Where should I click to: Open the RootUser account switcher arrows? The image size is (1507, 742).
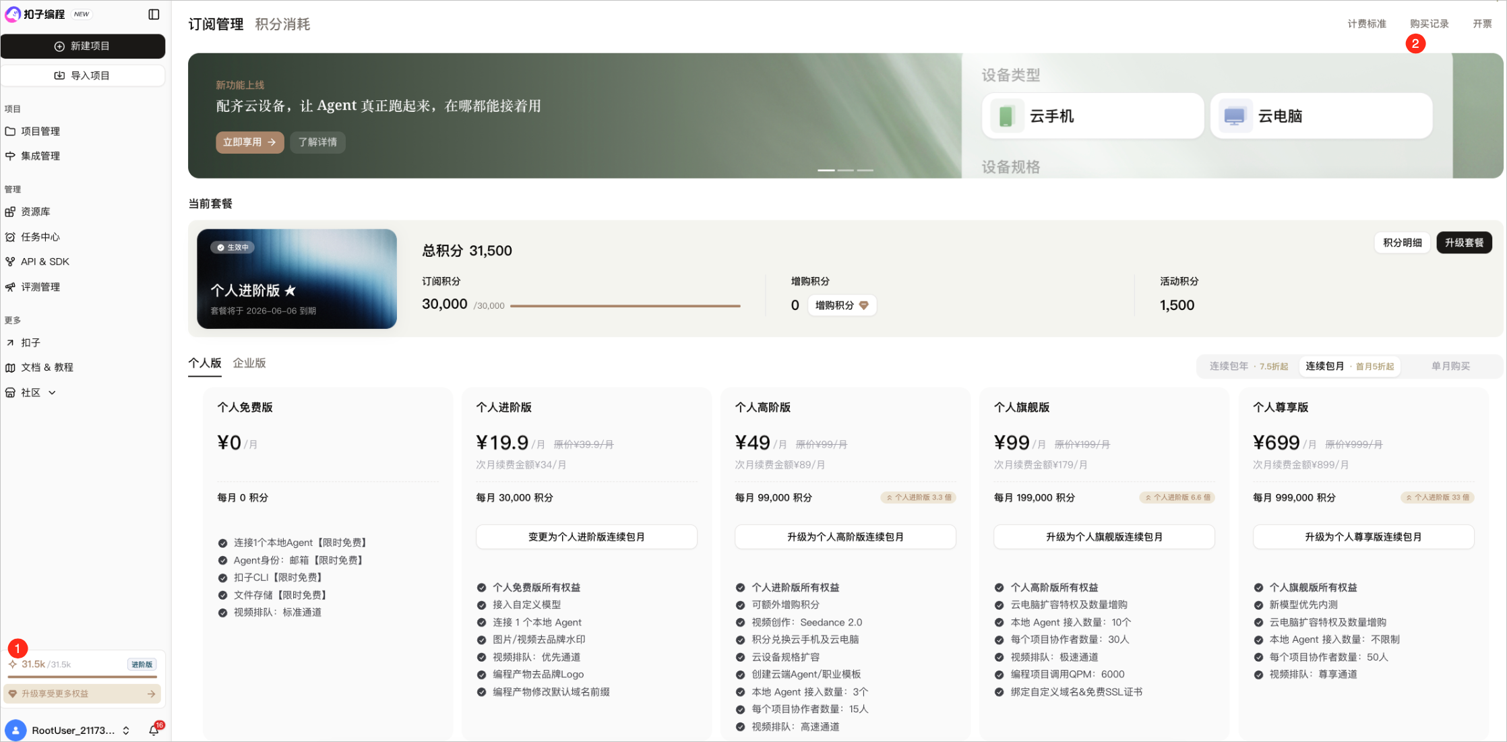click(x=126, y=731)
